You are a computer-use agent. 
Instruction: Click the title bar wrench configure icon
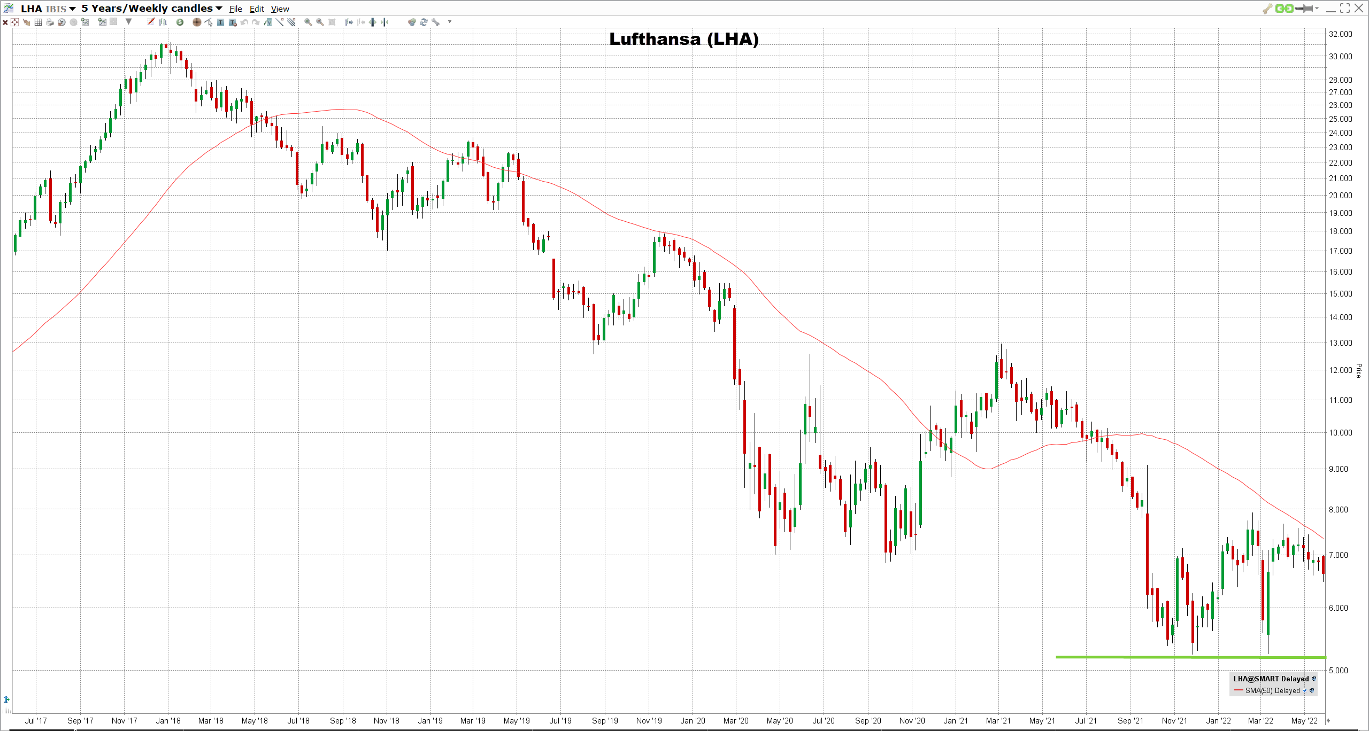click(x=1267, y=9)
